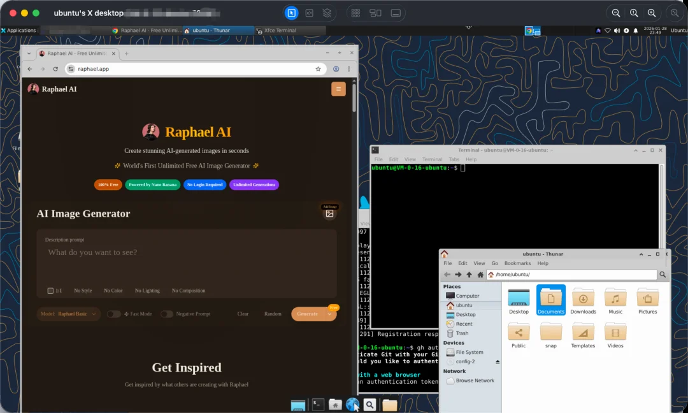Reload the raphael.app page
This screenshot has width=688, height=413.
click(55, 69)
